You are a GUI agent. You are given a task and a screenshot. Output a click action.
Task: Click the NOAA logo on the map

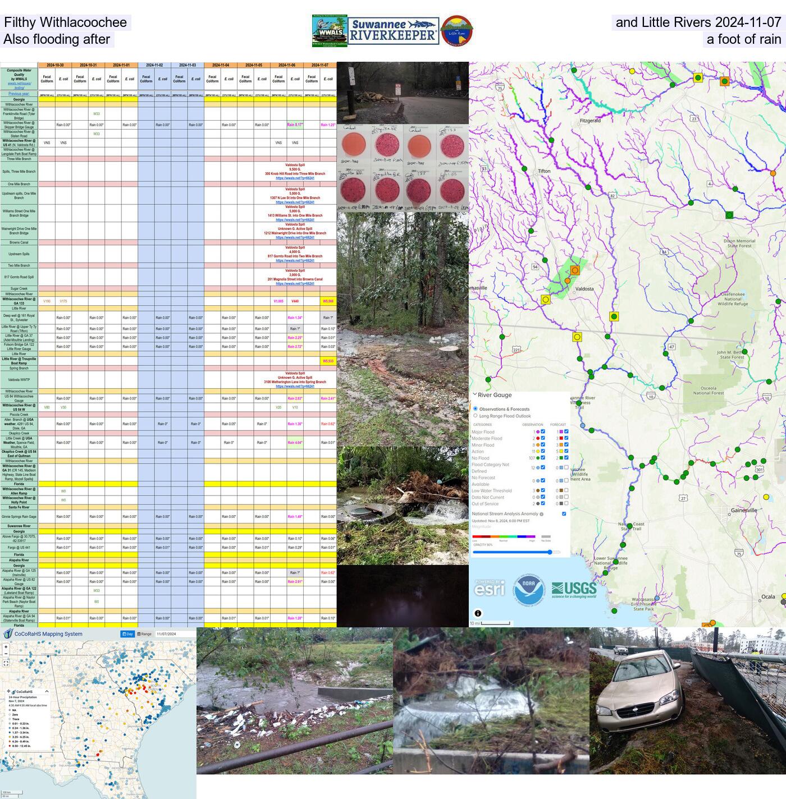[x=528, y=590]
